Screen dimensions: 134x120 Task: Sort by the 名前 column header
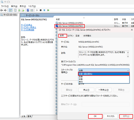coord(58,19)
